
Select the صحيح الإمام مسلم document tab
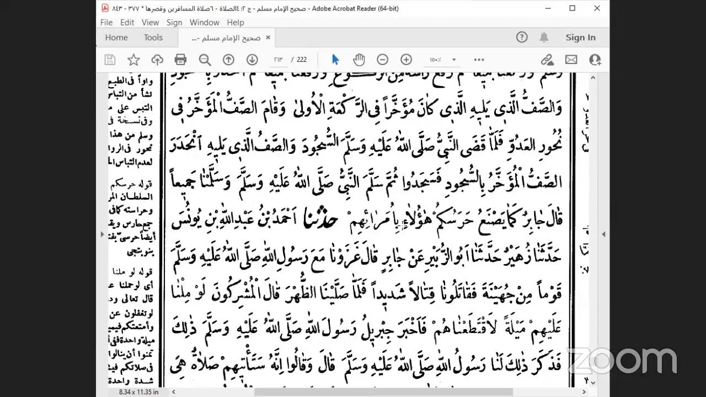click(226, 37)
